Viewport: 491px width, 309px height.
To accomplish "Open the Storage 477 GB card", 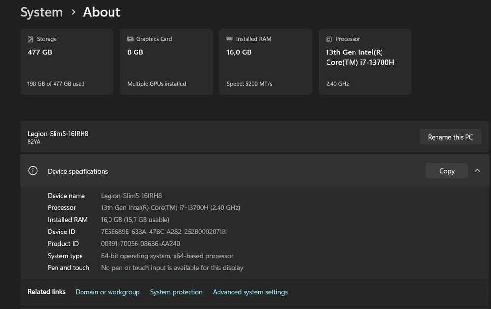I will pos(67,62).
